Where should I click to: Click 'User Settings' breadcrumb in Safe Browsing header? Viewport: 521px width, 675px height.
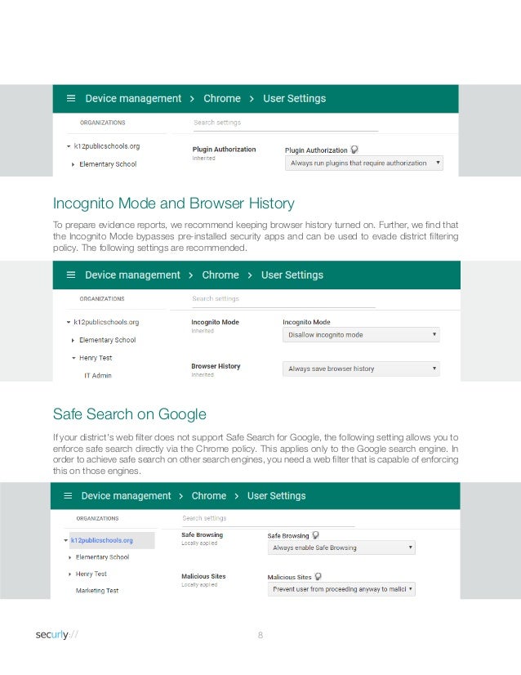tap(276, 495)
